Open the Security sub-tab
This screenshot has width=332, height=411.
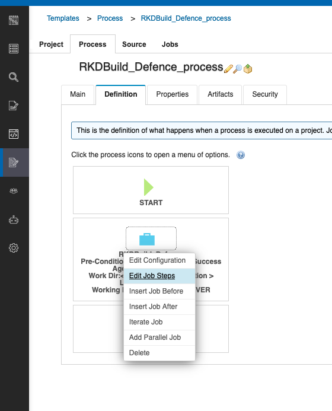(265, 94)
